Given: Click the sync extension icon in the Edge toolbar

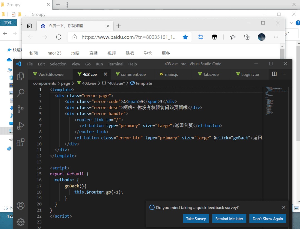Looking at the screenshot, I should pyautogui.click(x=200, y=37).
